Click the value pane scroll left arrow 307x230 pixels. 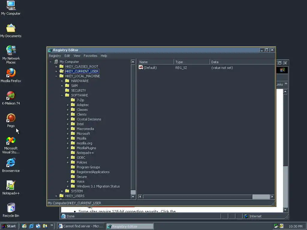(140, 196)
